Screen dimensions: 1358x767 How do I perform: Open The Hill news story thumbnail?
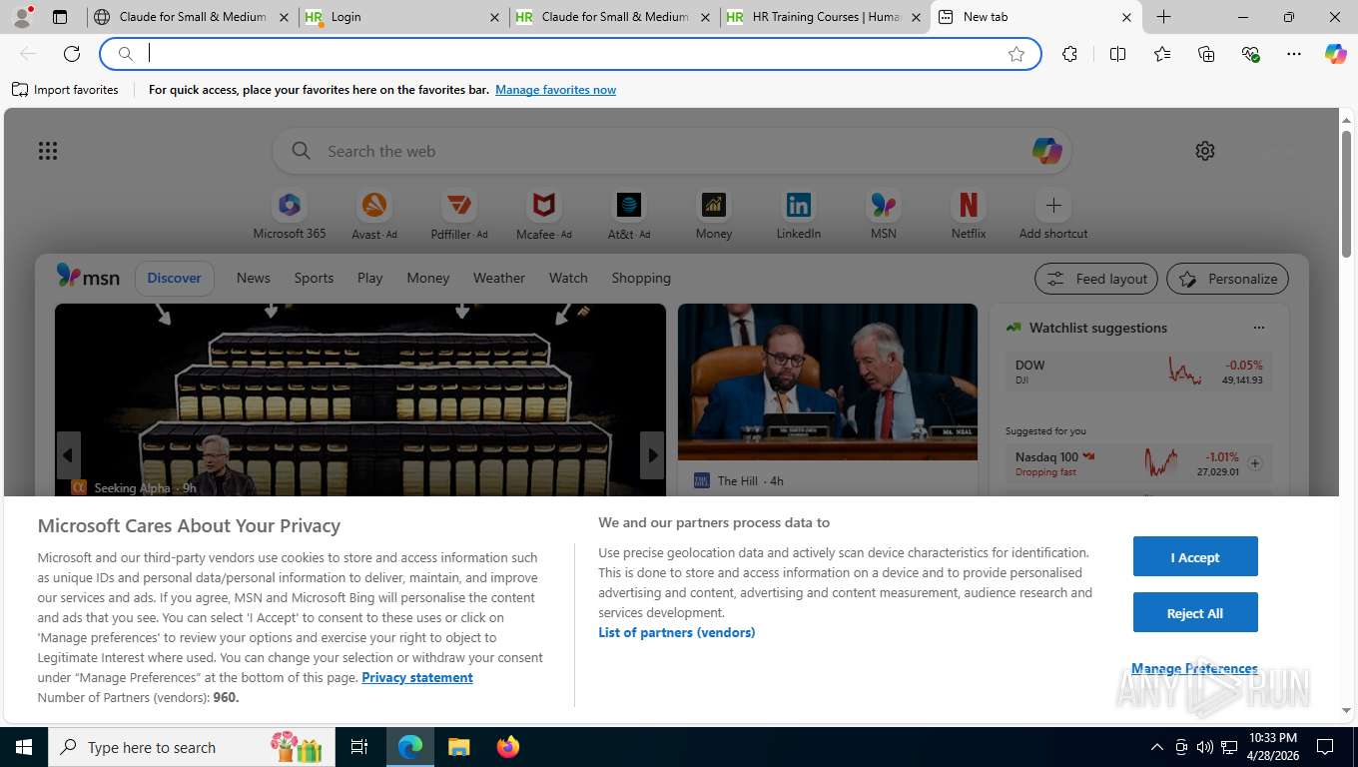click(828, 382)
